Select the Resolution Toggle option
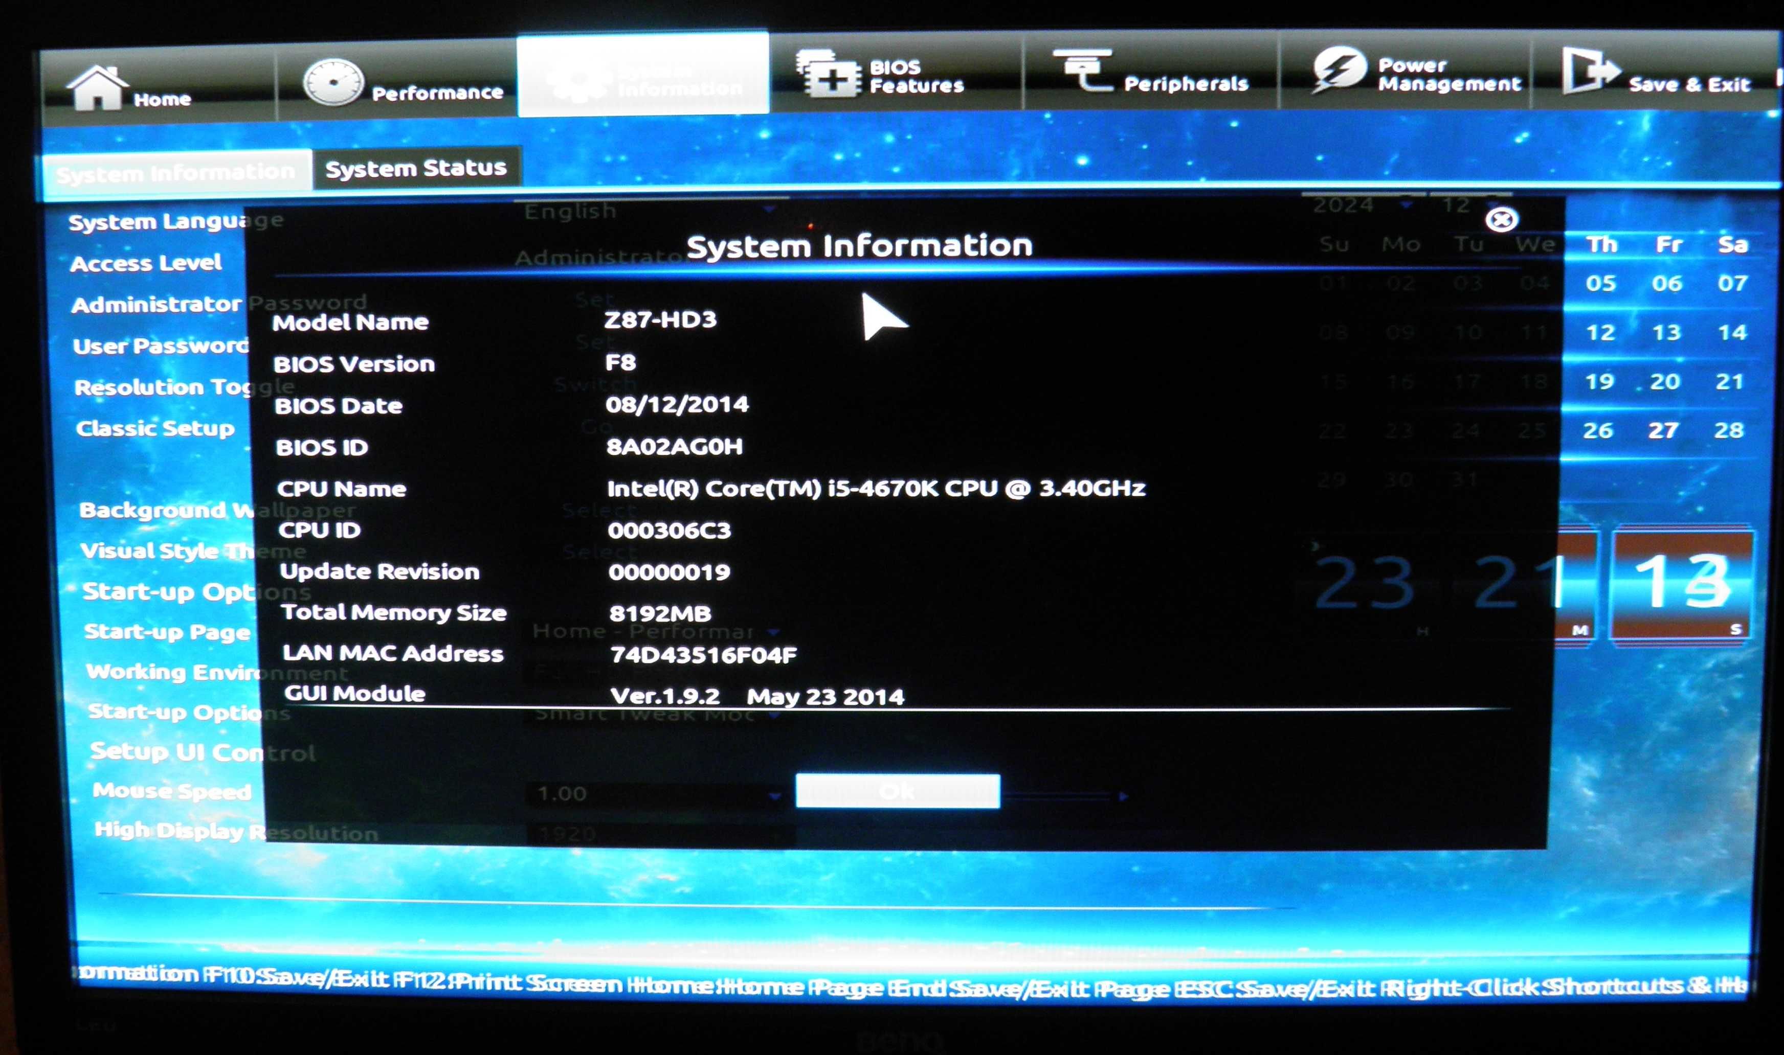Image resolution: width=1784 pixels, height=1055 pixels. click(184, 387)
